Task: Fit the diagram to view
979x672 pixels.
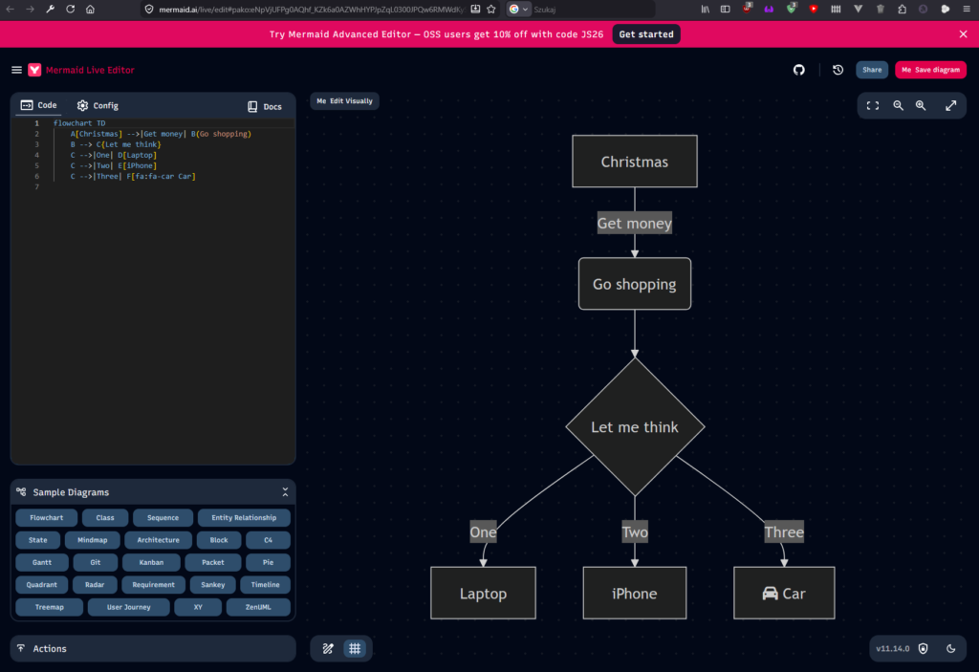Action: [x=872, y=106]
